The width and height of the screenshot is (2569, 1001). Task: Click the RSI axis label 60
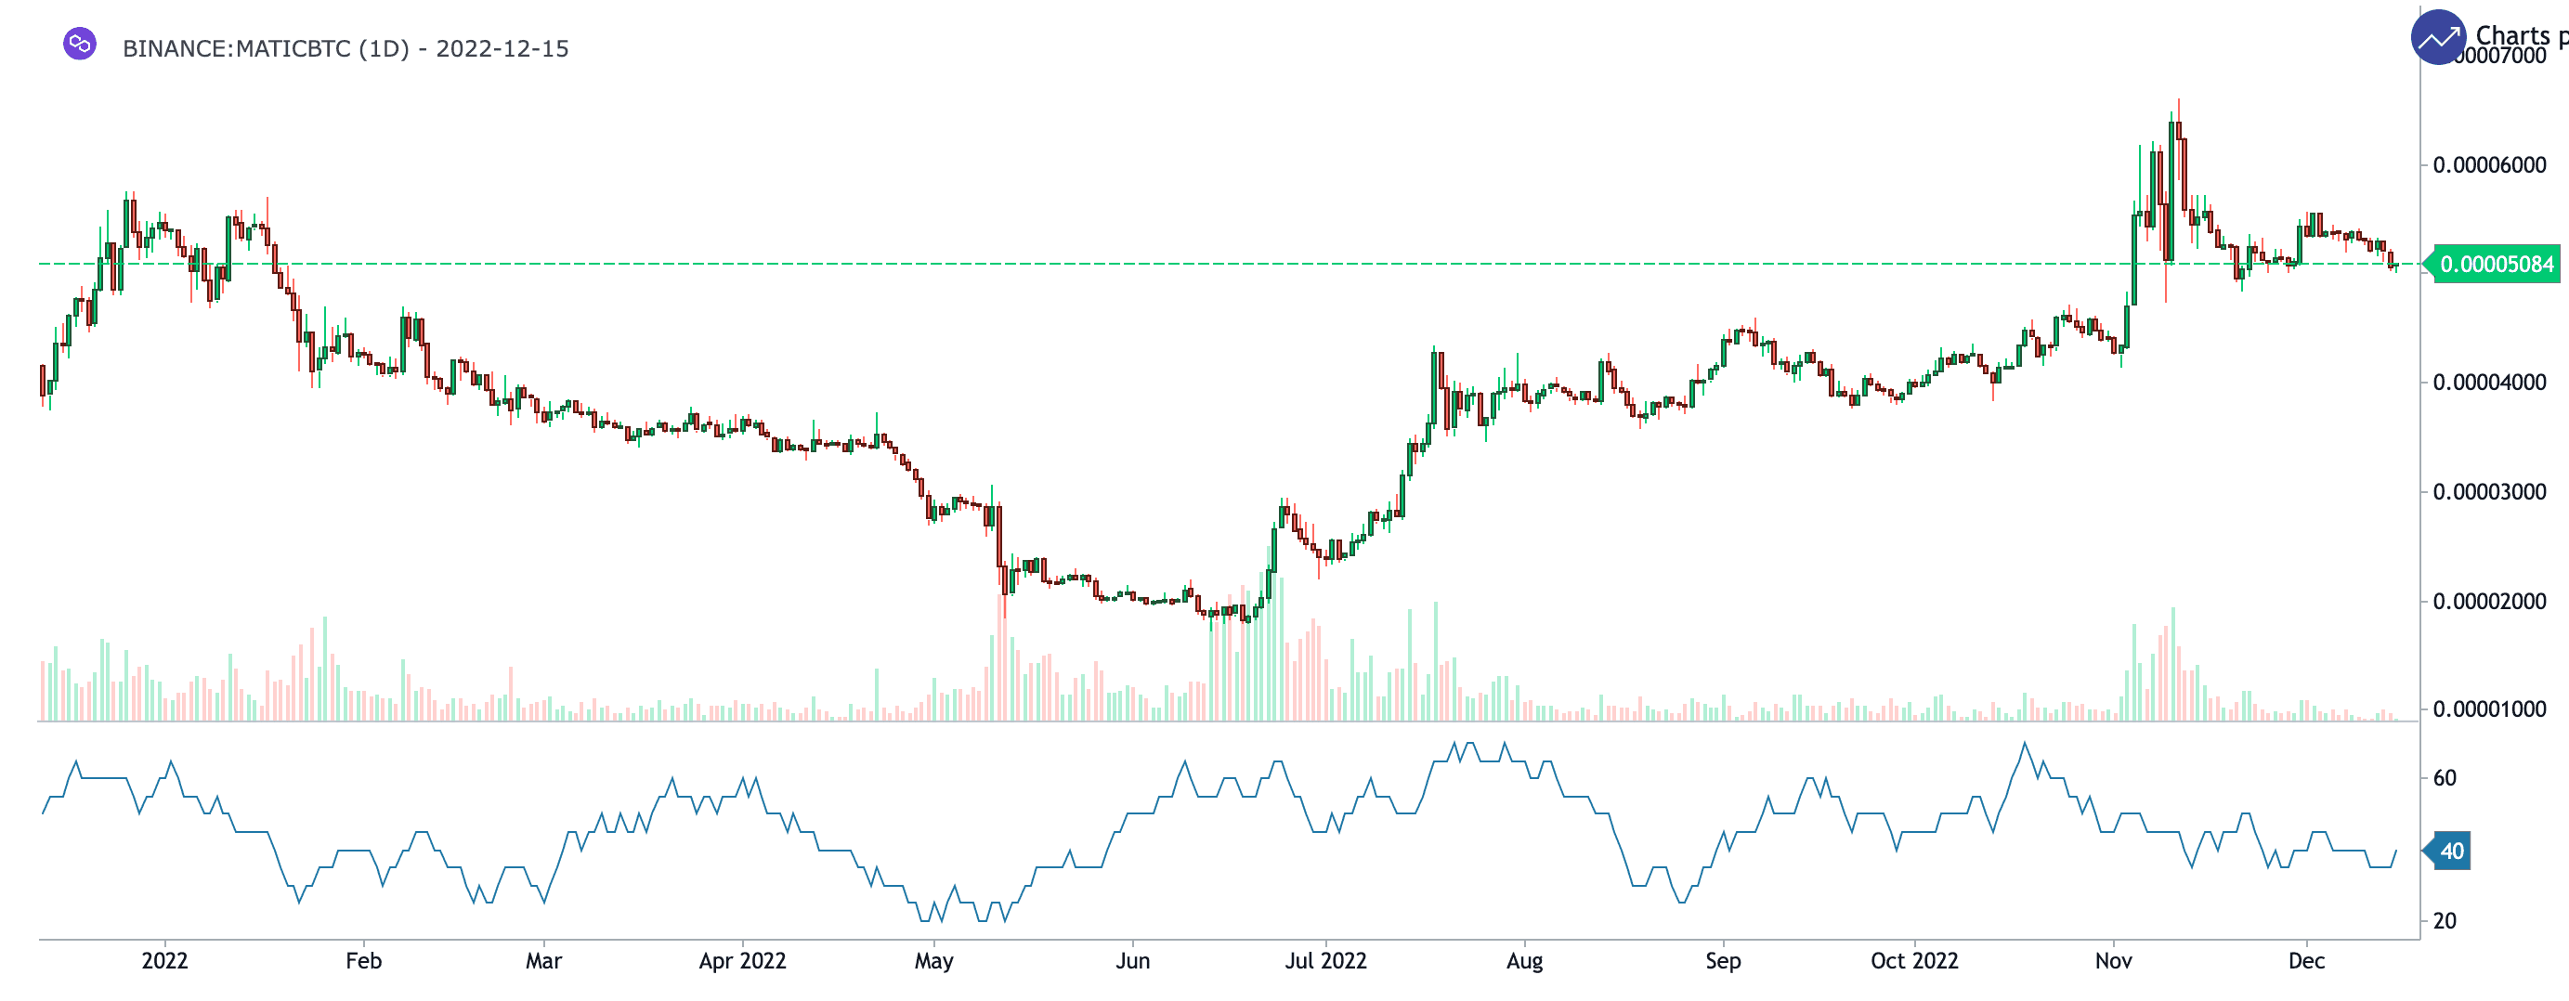[x=2445, y=779]
